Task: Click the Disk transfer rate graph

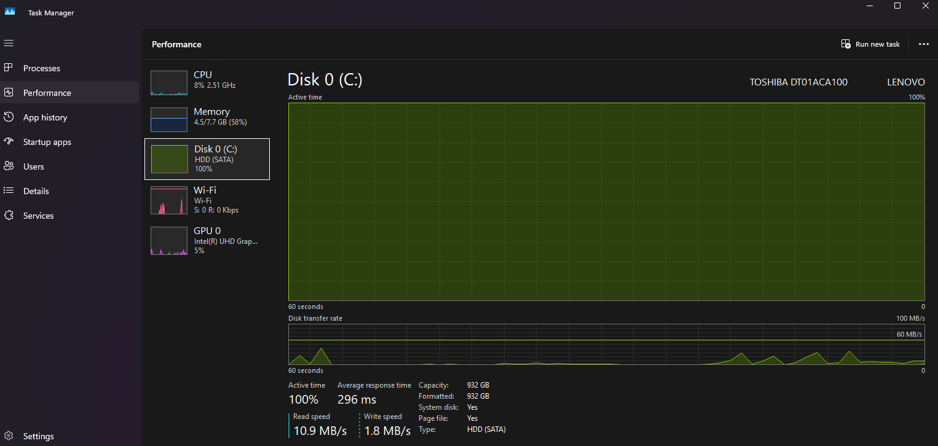Action: click(x=607, y=345)
